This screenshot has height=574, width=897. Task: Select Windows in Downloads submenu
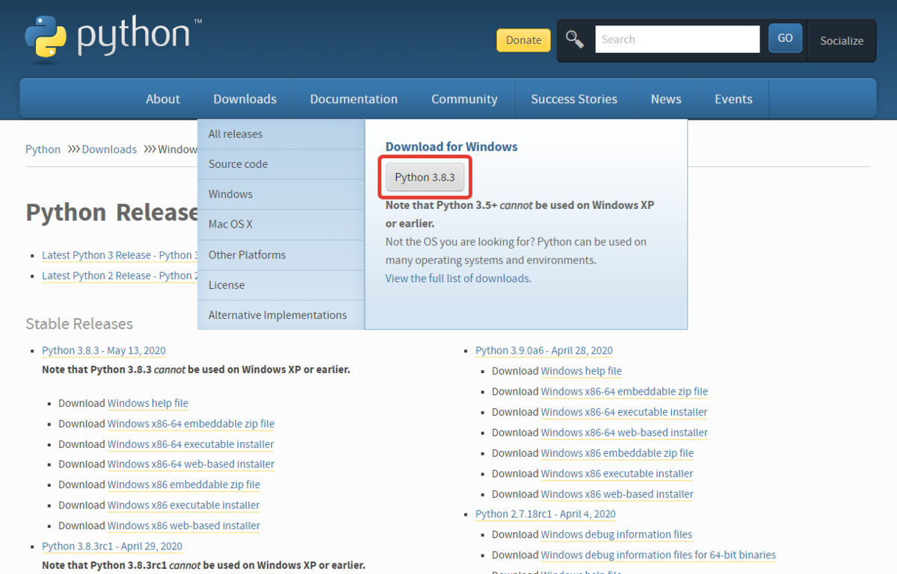[281, 194]
